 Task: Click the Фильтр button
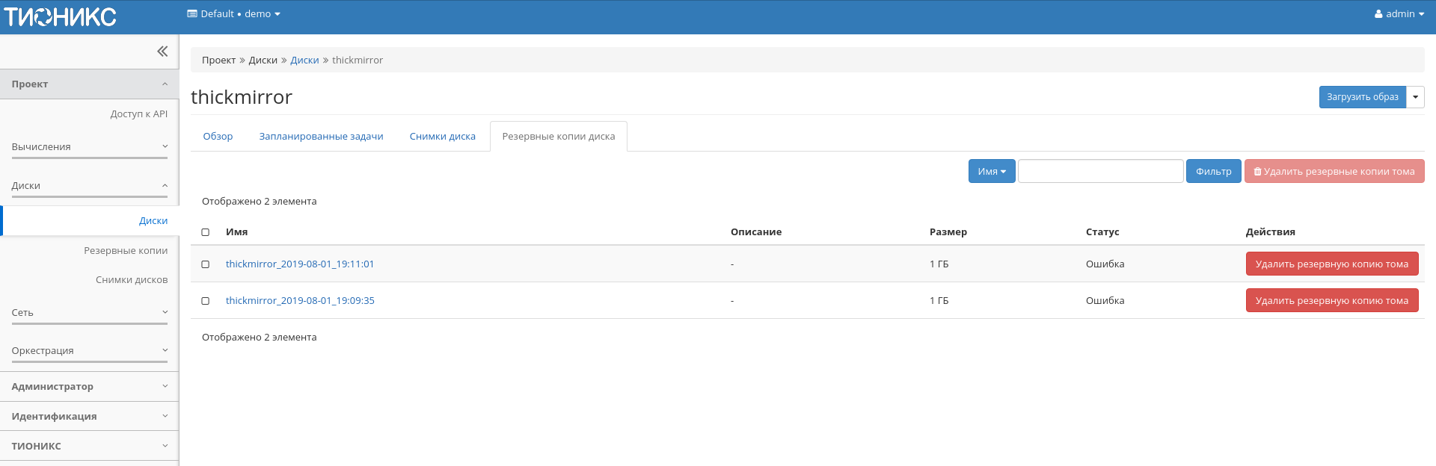pos(1213,172)
